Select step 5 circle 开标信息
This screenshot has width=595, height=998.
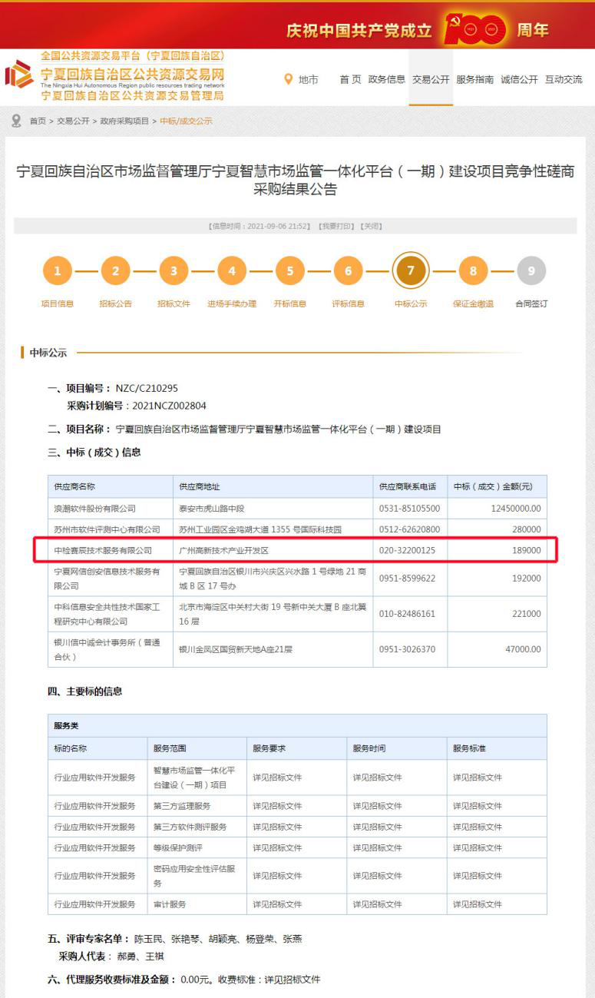[x=290, y=270]
